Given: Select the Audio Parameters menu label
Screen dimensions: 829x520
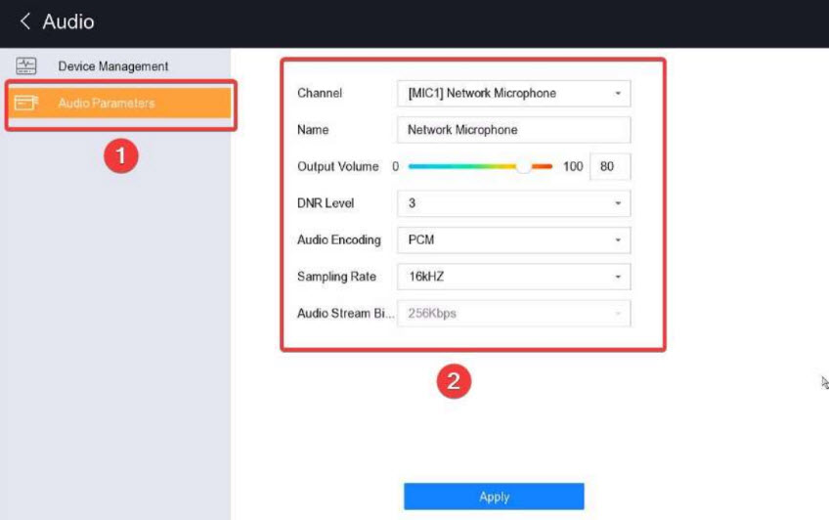Looking at the screenshot, I should click(x=106, y=103).
